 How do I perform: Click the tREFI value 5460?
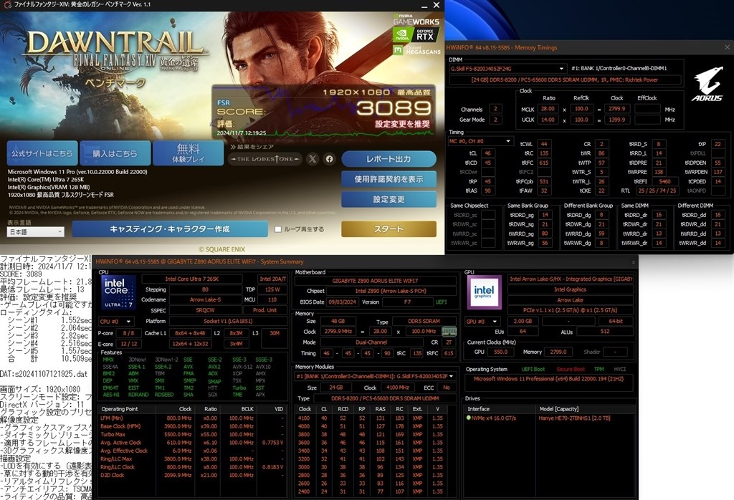664,181
